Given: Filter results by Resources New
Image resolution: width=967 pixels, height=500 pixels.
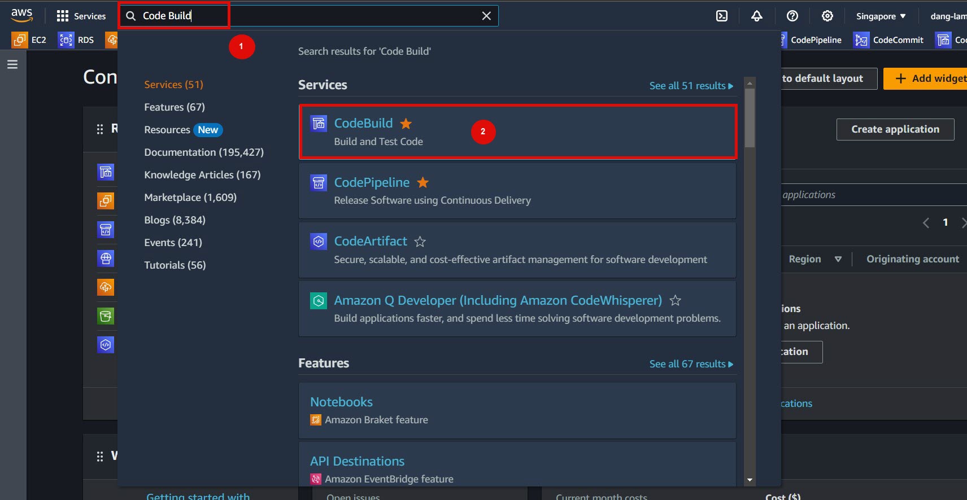Looking at the screenshot, I should click(184, 130).
